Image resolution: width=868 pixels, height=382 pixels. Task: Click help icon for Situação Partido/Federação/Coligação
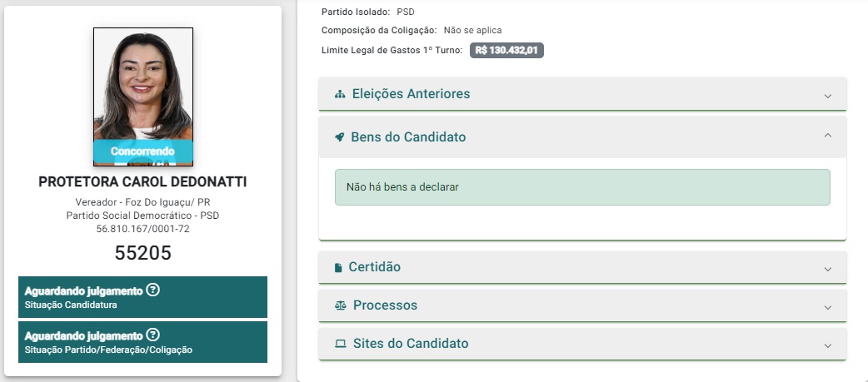pyautogui.click(x=153, y=335)
